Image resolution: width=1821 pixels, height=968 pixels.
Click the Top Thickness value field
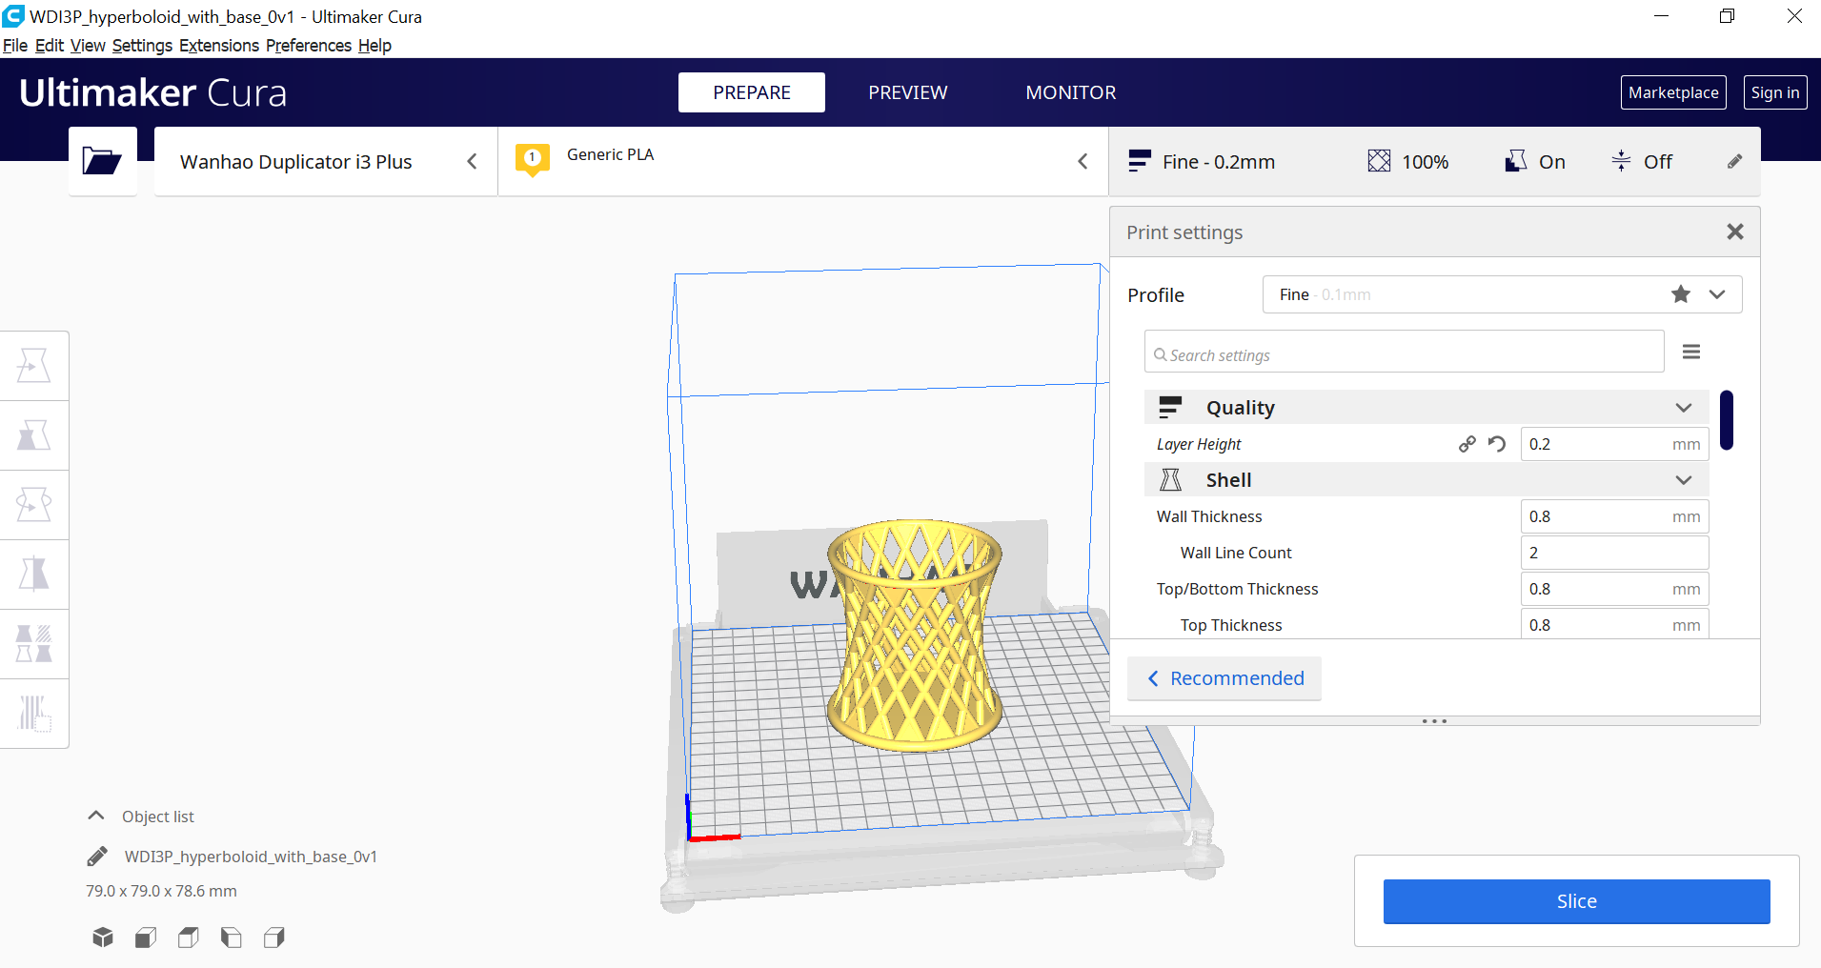1614,624
